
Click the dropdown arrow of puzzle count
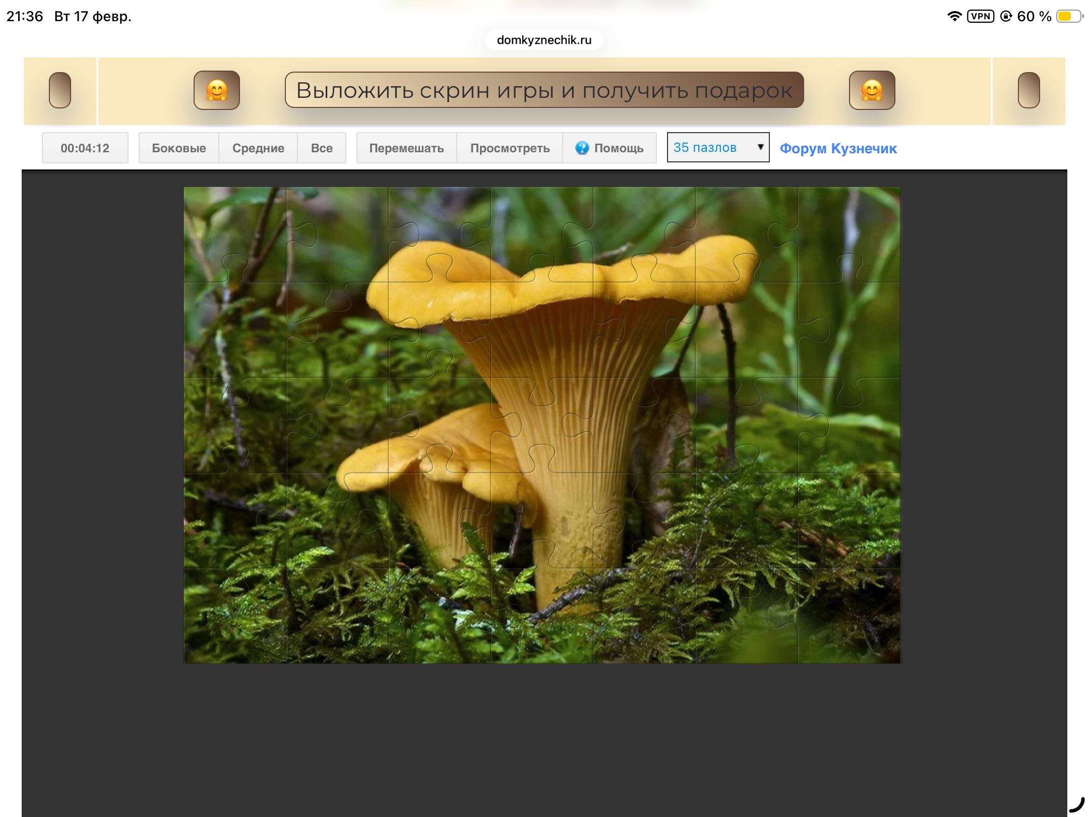[760, 147]
